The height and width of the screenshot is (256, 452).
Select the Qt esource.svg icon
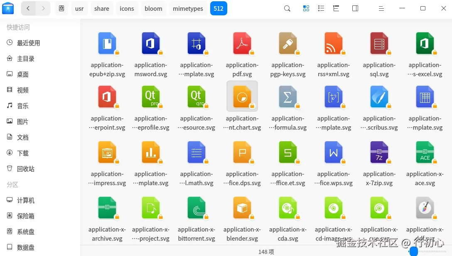tap(197, 97)
